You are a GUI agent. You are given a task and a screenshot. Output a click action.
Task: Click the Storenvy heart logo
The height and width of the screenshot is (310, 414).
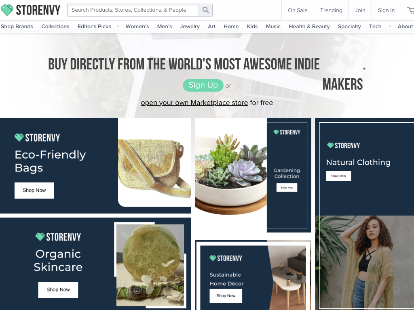click(7, 10)
